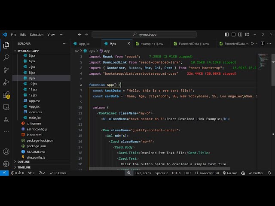The height and width of the screenshot is (206, 275).
Task: Expand the OUTLINE section
Action: (x=24, y=162)
